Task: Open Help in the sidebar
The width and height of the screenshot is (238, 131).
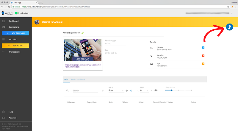Action: (x=11, y=112)
